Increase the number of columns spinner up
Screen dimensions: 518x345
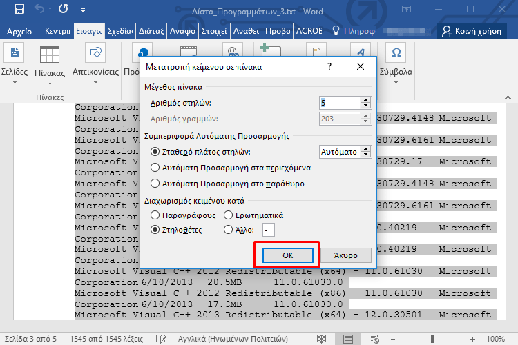[365, 99]
